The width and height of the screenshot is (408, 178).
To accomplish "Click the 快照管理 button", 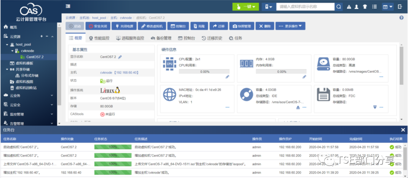I will pos(241,26).
